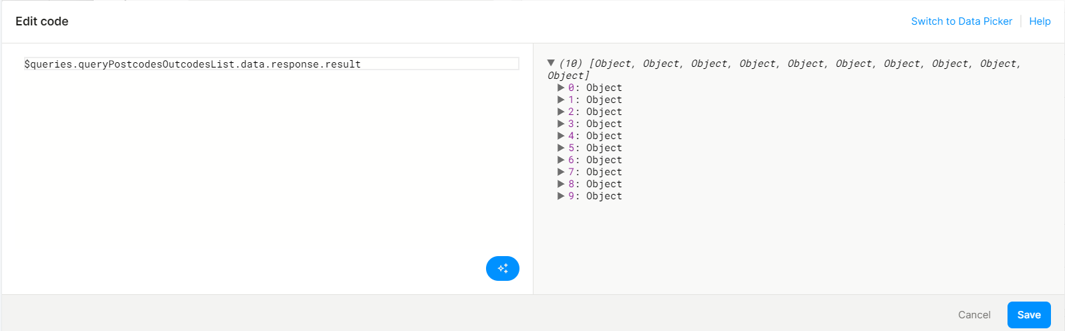Click the blue AI sparkle assistant button
Screen dimensions: 1065x331
click(503, 268)
